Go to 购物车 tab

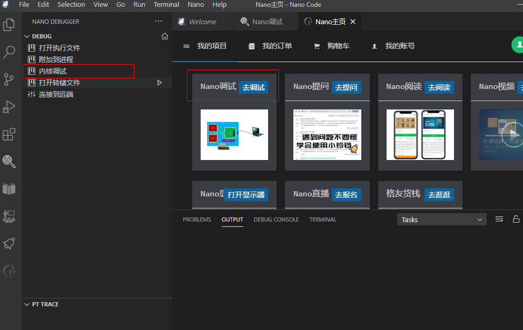pos(338,46)
